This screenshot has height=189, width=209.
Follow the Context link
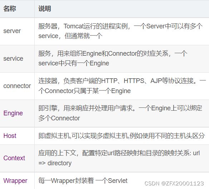click(14, 158)
